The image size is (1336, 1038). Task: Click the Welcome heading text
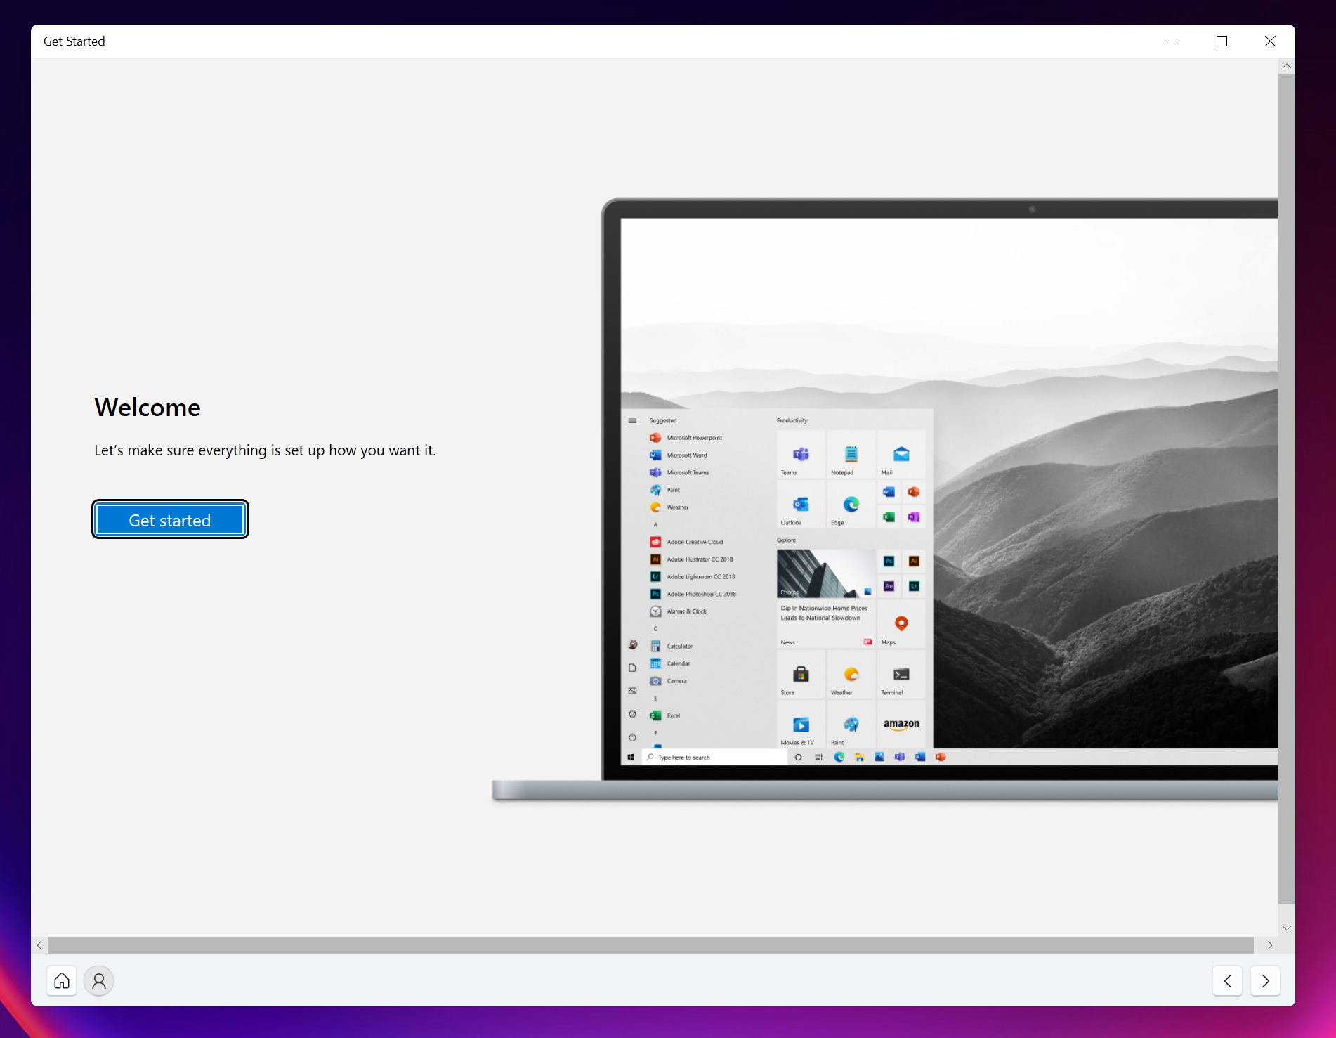(148, 408)
